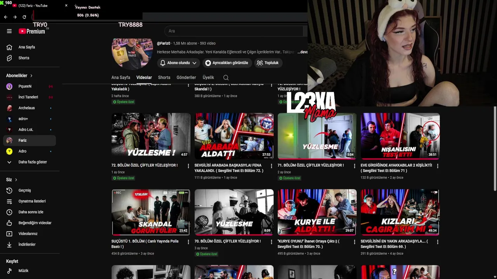The image size is (497, 279).
Task: Open Shorts from the left sidebar
Action: (x=30, y=58)
